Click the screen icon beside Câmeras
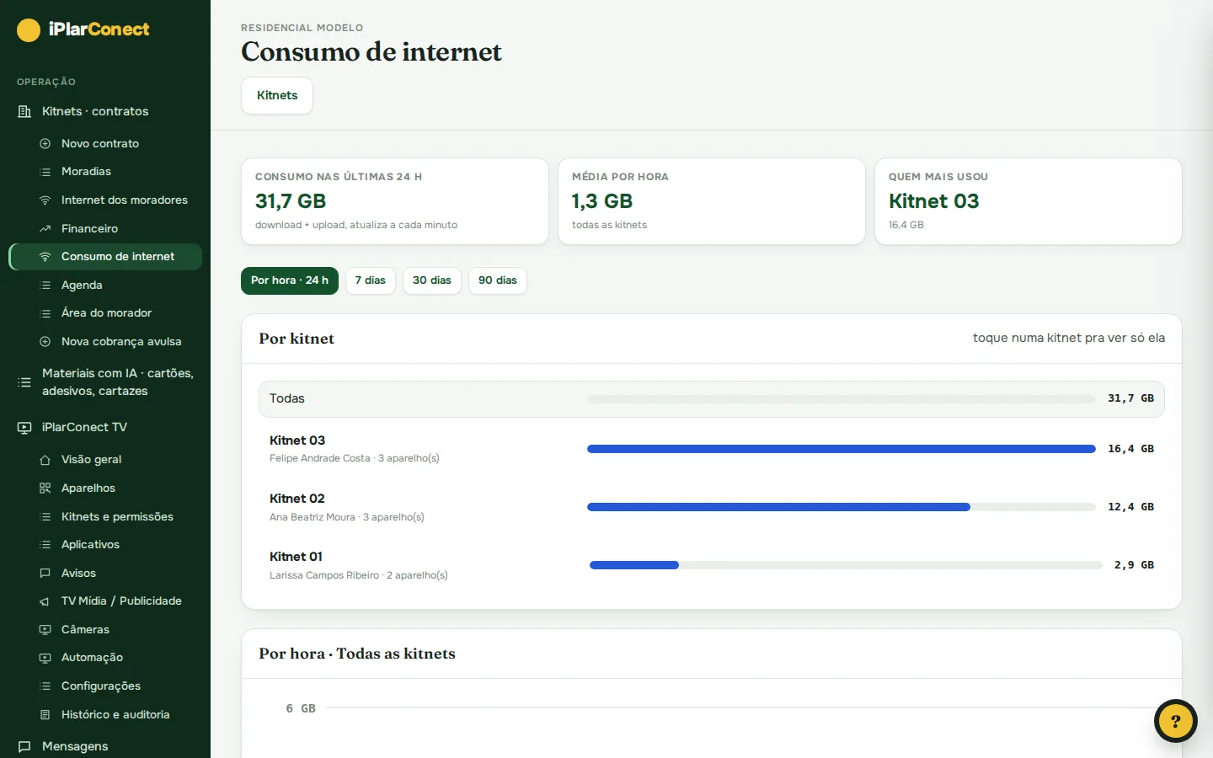This screenshot has width=1213, height=758. click(x=45, y=630)
